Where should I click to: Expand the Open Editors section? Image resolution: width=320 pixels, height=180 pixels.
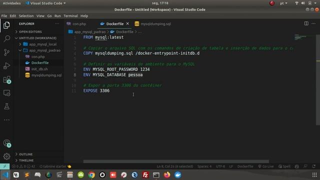tap(30, 31)
